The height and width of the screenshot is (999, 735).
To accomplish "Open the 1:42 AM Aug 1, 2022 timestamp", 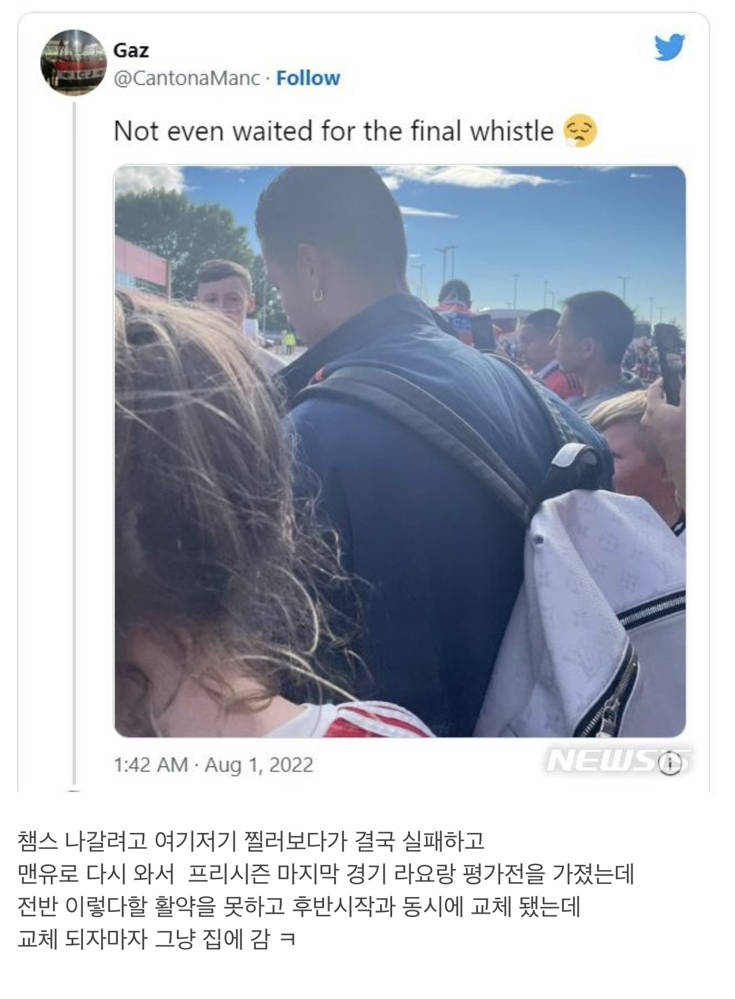I will (214, 765).
